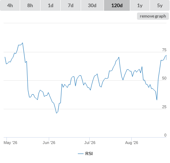Image resolution: width=170 pixels, height=163 pixels.
Task: Click the RSI peak in late July
Action: [x=119, y=57]
